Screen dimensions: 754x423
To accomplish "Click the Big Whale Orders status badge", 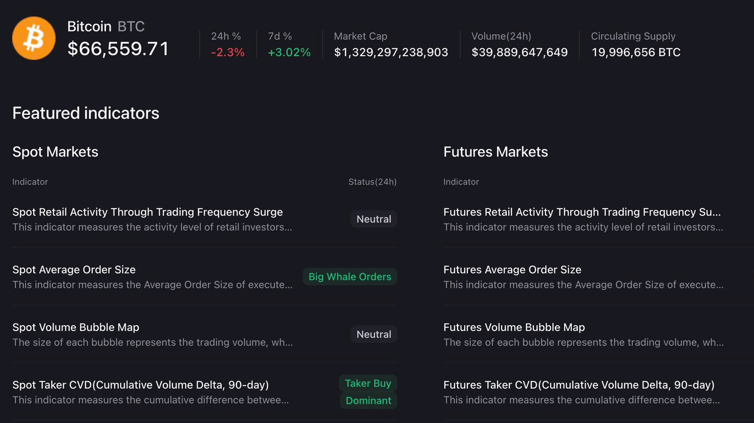I will [x=350, y=277].
